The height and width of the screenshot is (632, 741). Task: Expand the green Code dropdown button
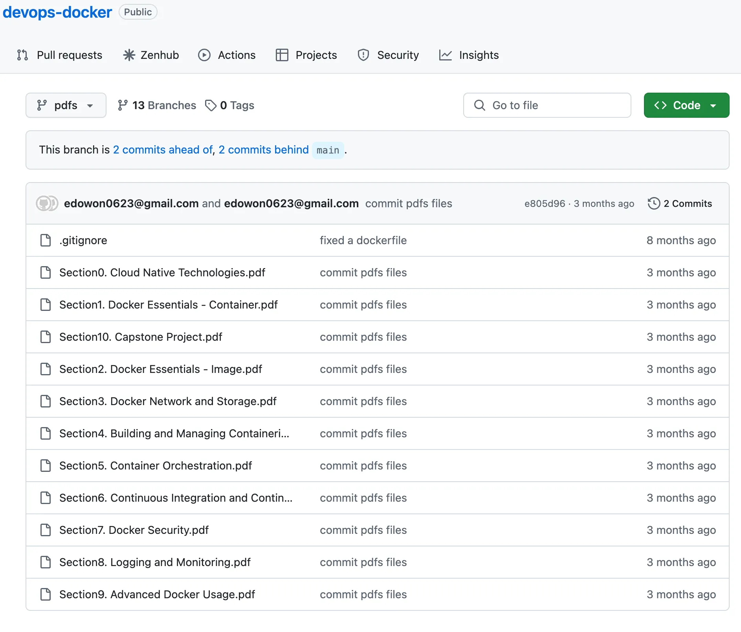686,105
